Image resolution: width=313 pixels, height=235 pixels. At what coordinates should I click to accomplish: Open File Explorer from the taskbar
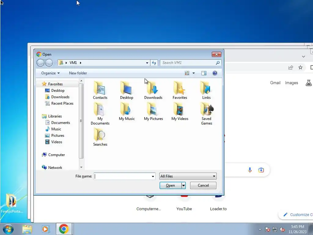(27, 229)
